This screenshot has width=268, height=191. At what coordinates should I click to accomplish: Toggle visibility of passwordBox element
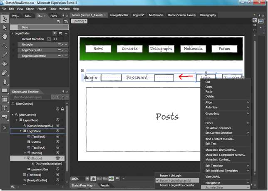[x=57, y=169]
